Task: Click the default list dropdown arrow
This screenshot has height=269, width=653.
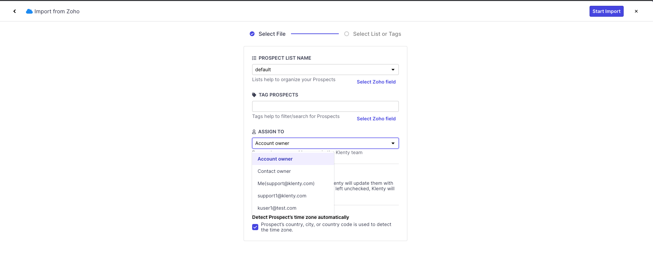Action: [393, 70]
